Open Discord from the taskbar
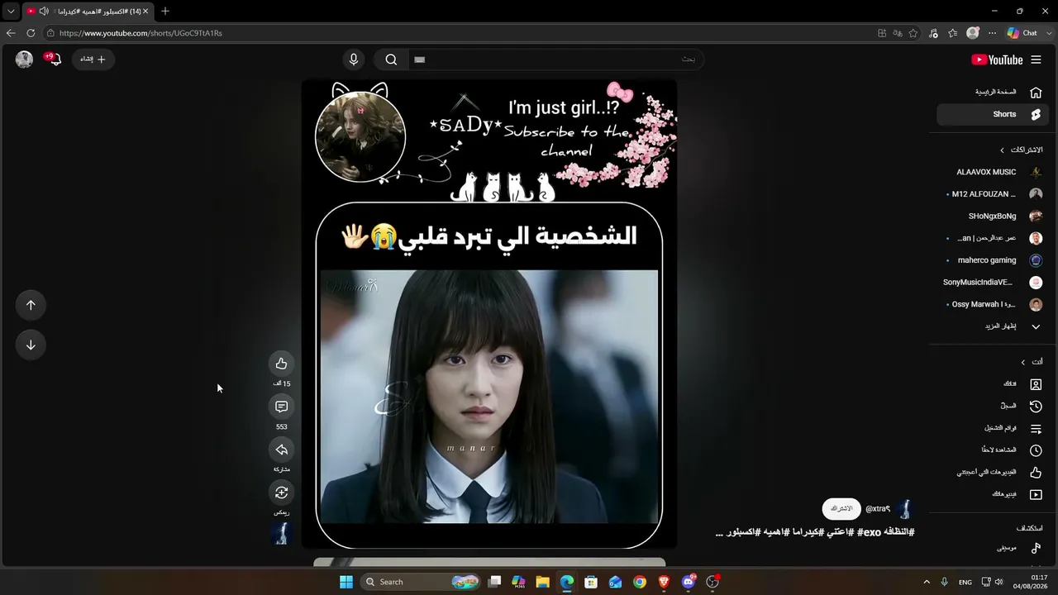Viewport: 1058px width, 595px height. coord(689,582)
